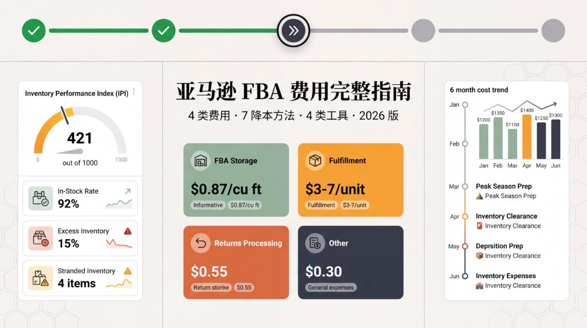This screenshot has width=587, height=328.
Task: Open the Fulfillment $3-7/unit card
Action: click(351, 179)
